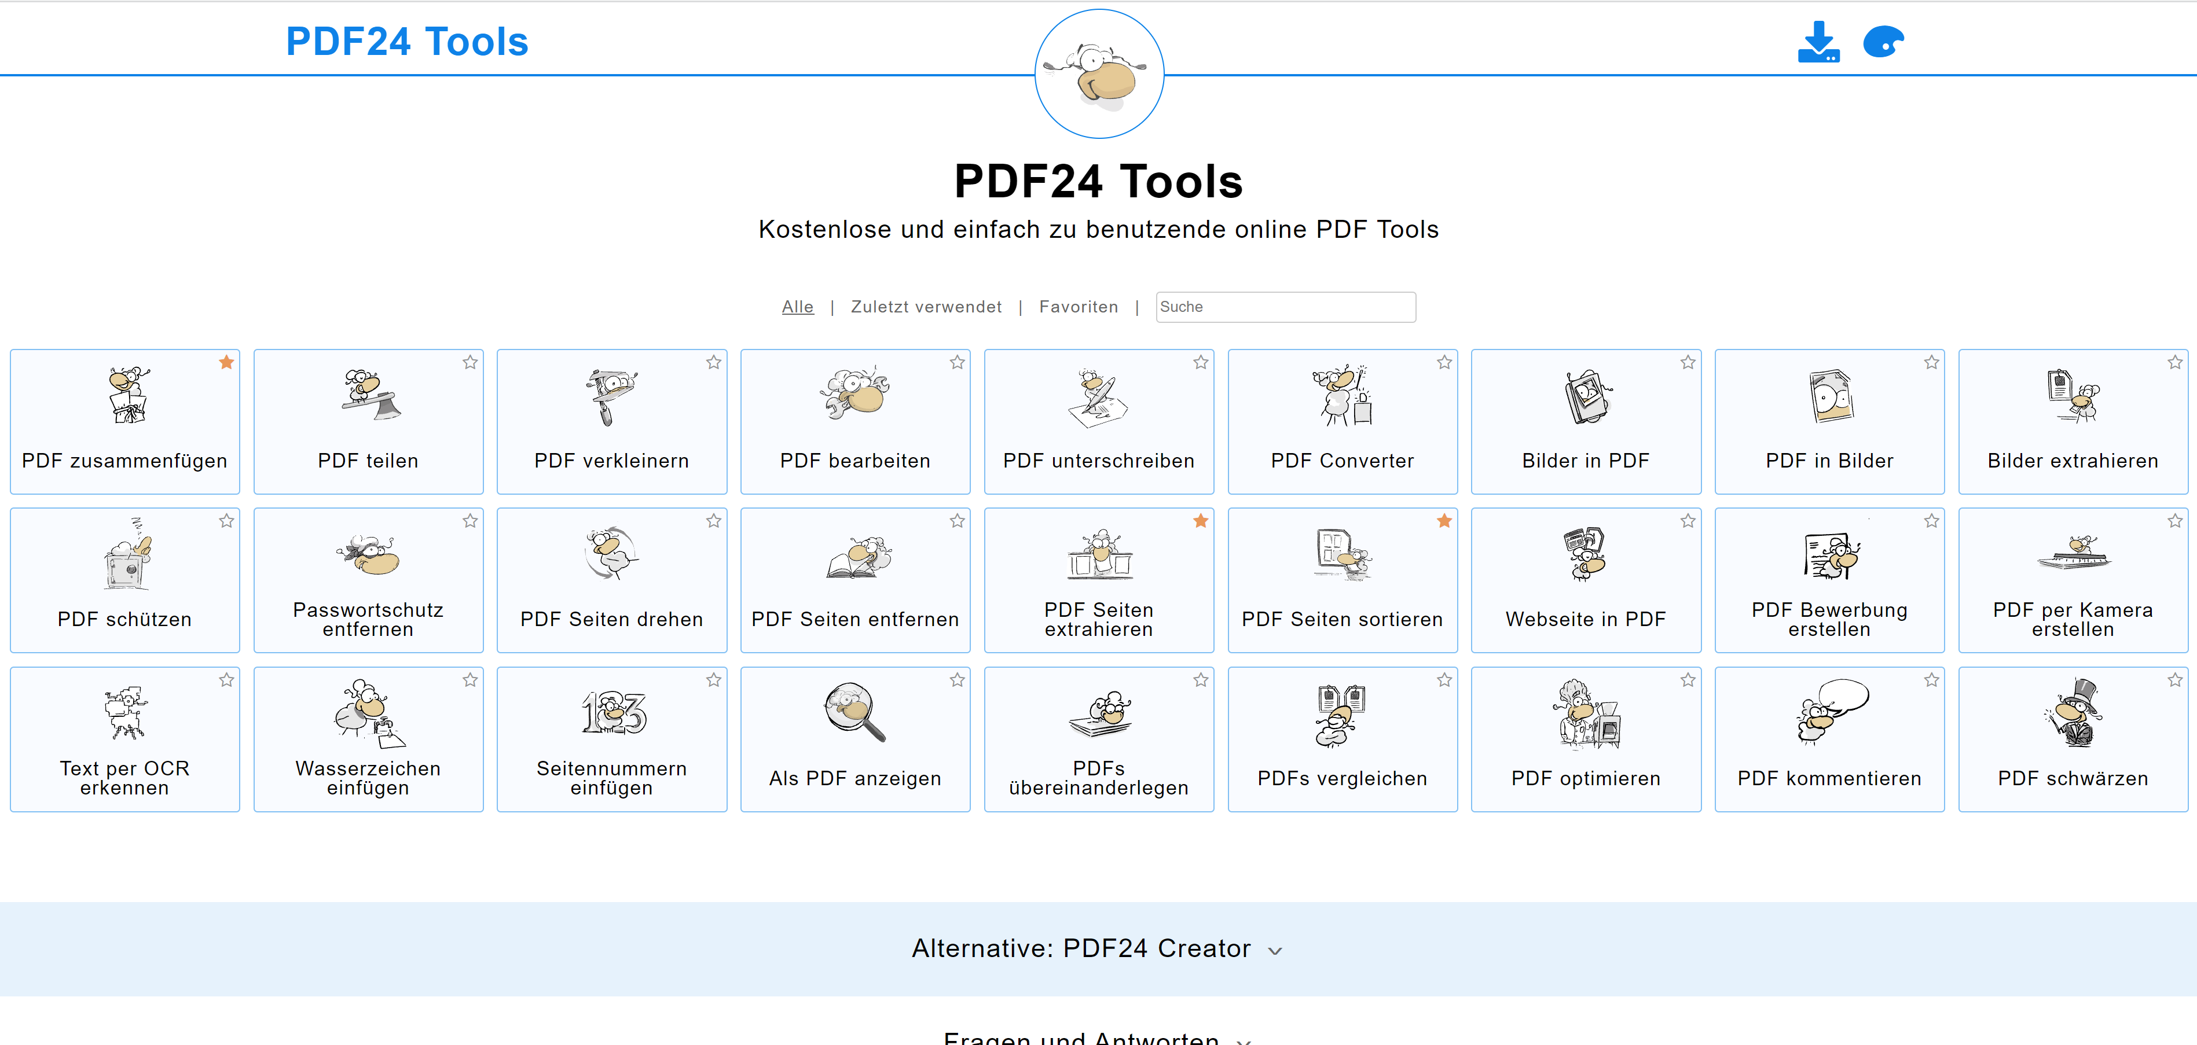Select the Alle filter link

pyautogui.click(x=797, y=307)
